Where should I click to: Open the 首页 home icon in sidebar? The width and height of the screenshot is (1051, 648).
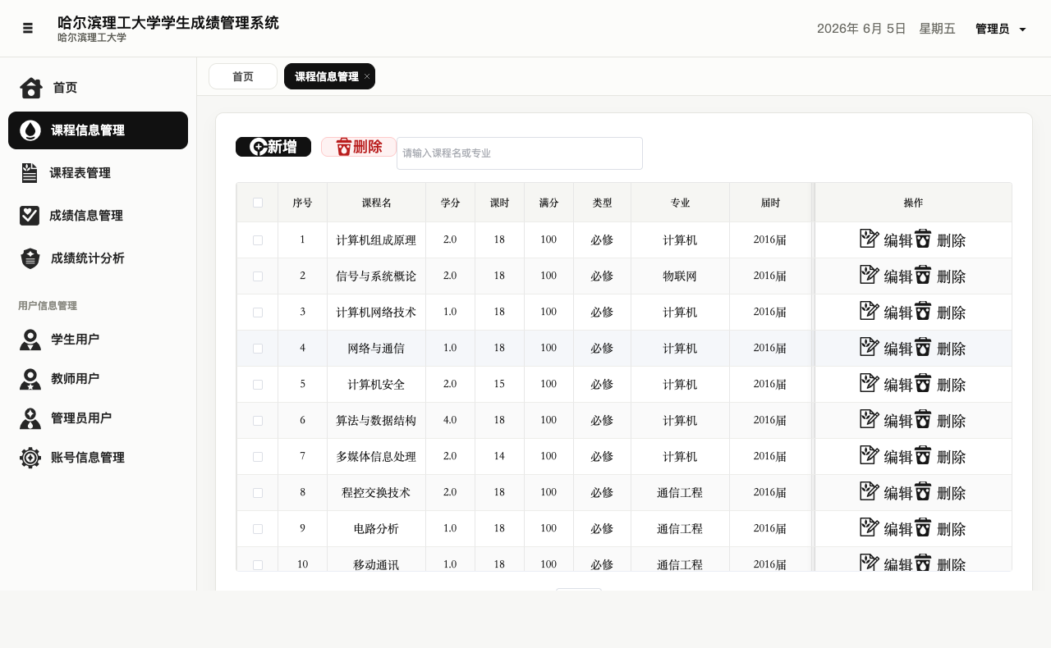(x=31, y=88)
